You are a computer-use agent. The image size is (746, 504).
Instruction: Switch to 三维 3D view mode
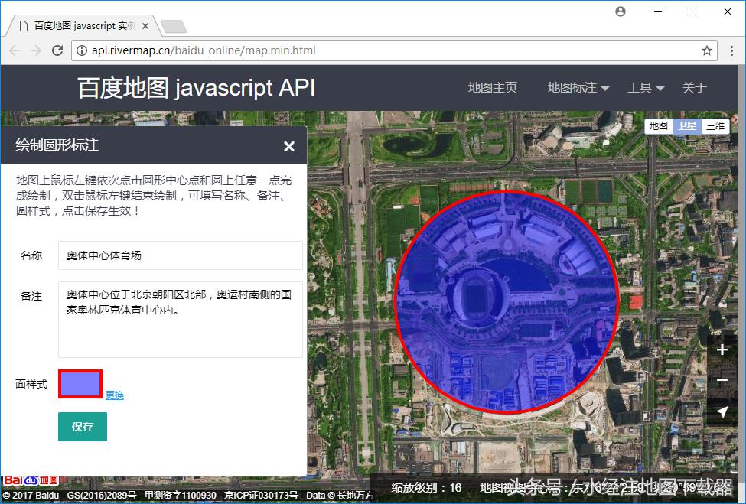pyautogui.click(x=714, y=126)
